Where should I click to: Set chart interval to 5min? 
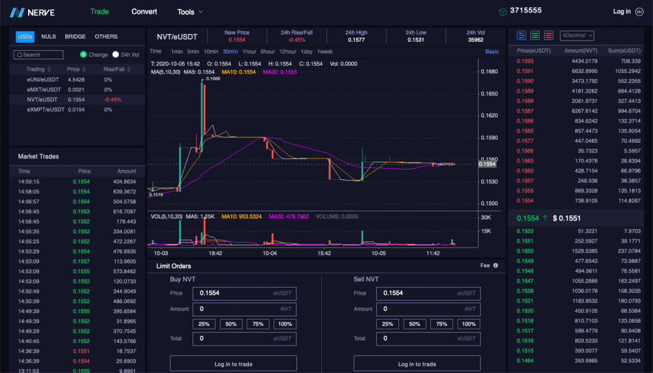click(x=193, y=52)
